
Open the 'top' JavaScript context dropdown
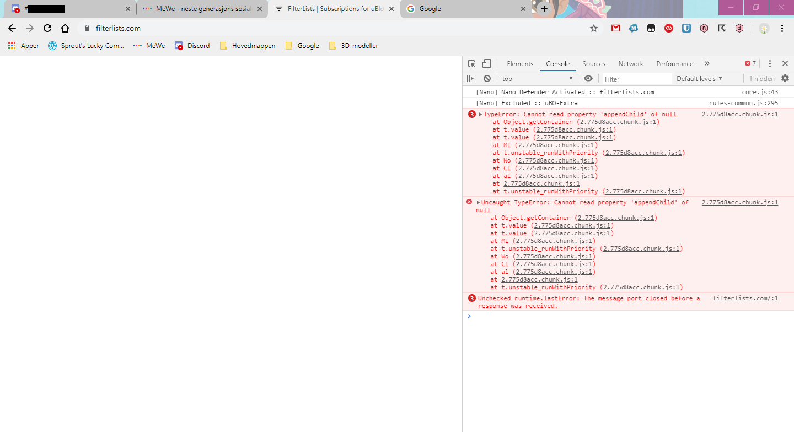coord(538,79)
